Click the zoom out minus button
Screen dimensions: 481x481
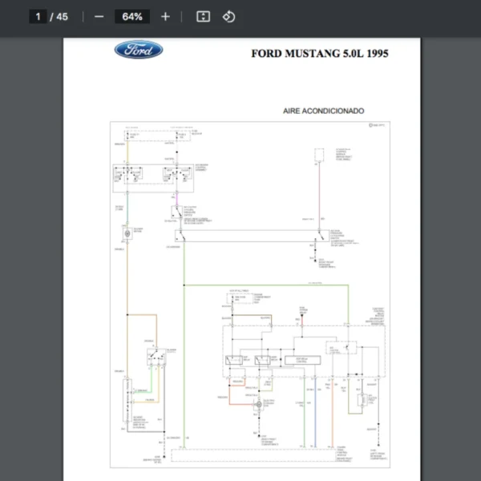99,17
